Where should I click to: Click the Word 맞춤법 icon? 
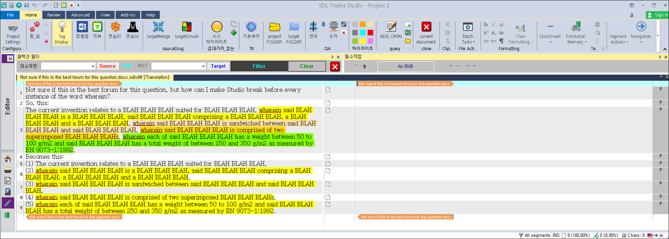82,30
